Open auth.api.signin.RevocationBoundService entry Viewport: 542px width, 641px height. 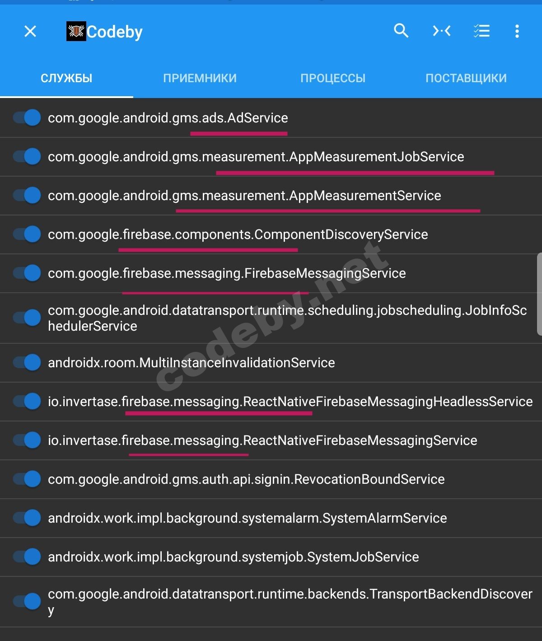pos(246,479)
